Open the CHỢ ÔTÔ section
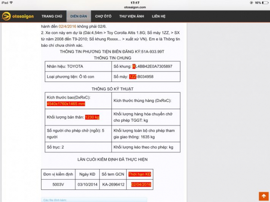Viewport: 270px width, 202px height. [x=103, y=16]
